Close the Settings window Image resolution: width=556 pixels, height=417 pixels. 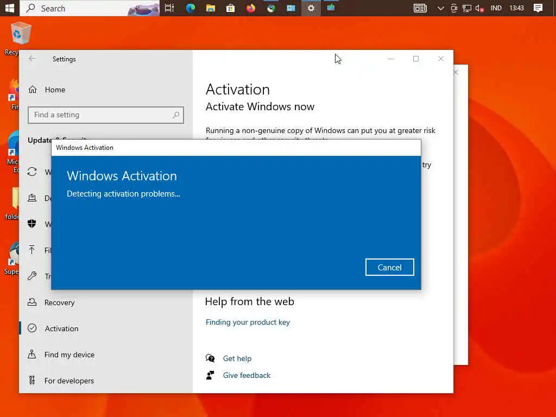441,59
